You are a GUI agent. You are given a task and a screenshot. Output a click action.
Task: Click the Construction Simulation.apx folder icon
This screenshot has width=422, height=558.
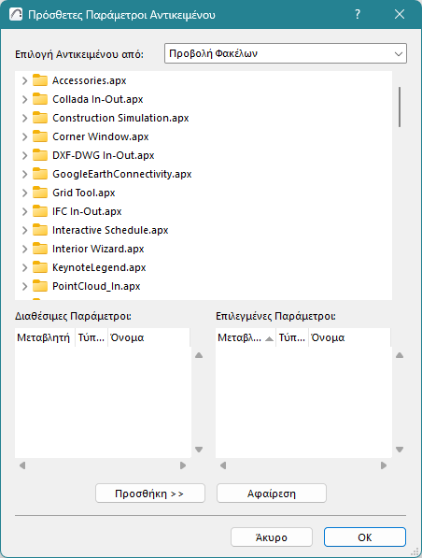(40, 118)
